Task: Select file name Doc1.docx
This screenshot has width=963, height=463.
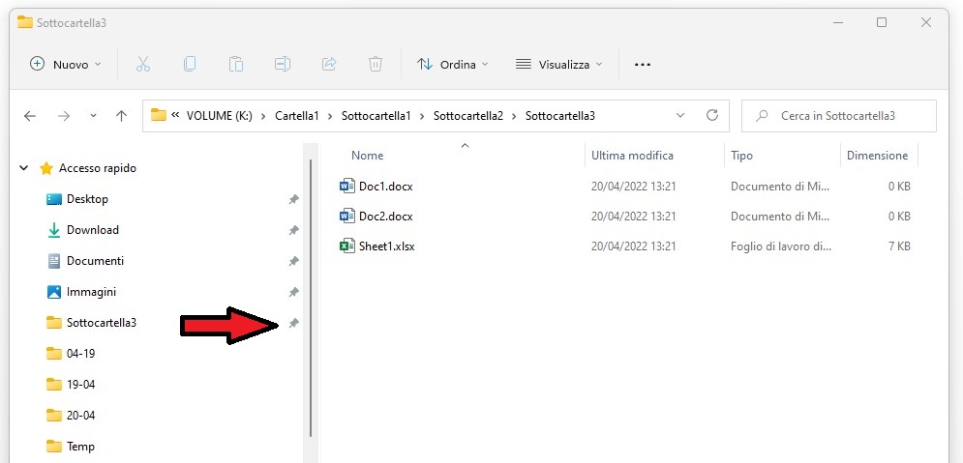Action: (386, 186)
